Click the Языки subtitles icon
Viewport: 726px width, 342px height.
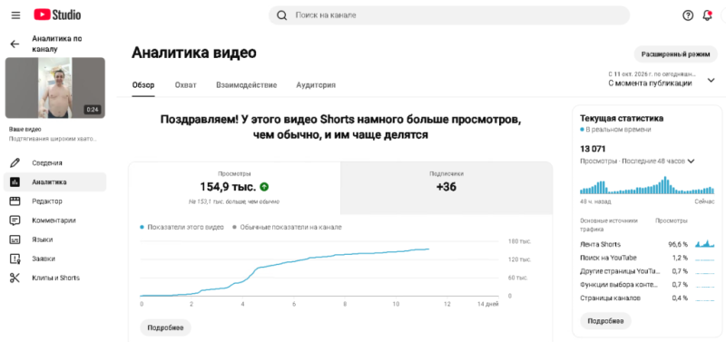tap(15, 239)
